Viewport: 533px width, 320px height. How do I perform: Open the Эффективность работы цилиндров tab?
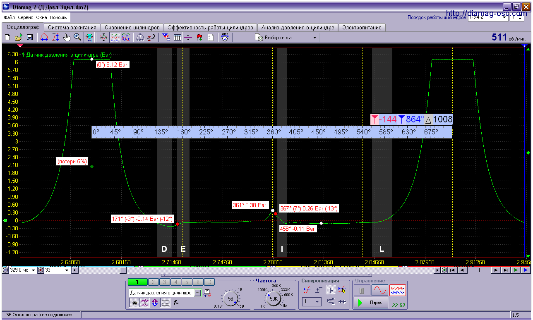211,27
